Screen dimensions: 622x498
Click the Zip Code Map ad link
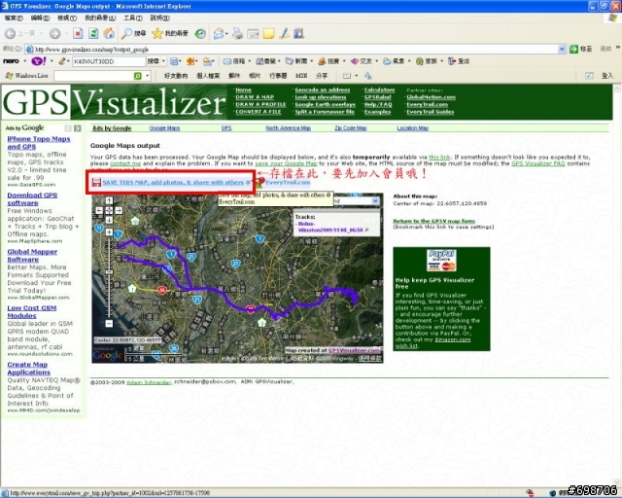coord(350,127)
